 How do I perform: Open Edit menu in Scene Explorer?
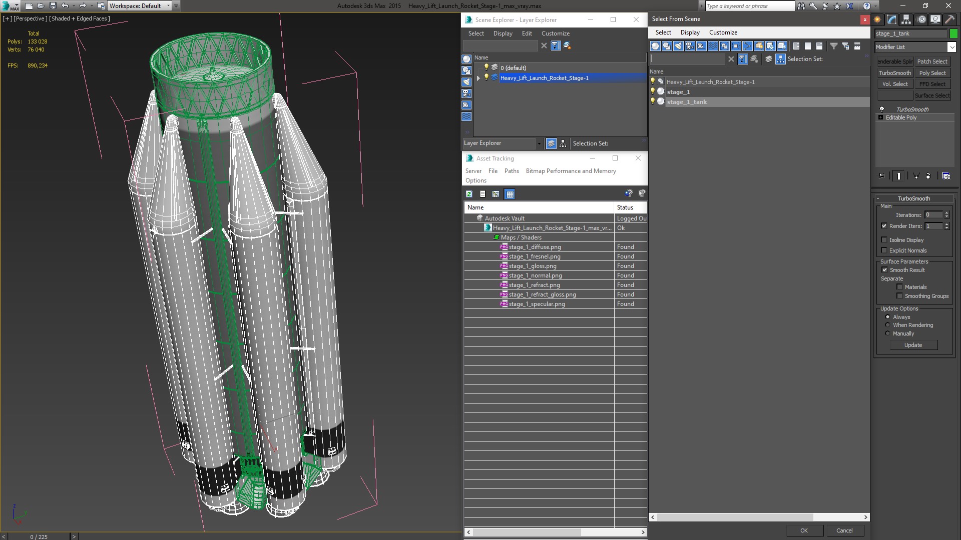pyautogui.click(x=527, y=33)
